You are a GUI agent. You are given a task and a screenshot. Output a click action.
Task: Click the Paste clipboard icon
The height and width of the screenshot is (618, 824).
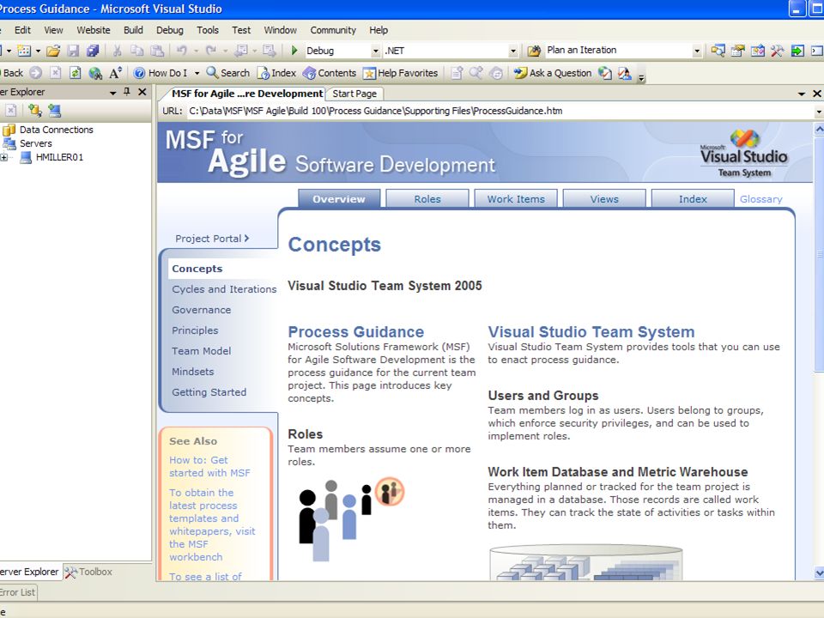tap(157, 51)
